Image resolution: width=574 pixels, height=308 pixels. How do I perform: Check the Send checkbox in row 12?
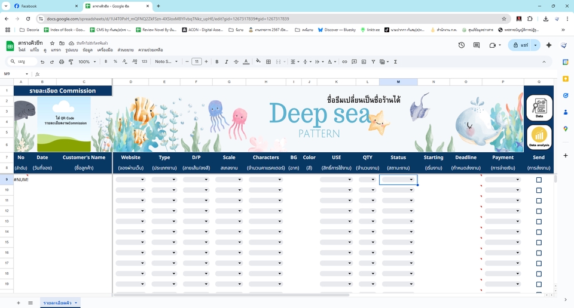click(539, 211)
